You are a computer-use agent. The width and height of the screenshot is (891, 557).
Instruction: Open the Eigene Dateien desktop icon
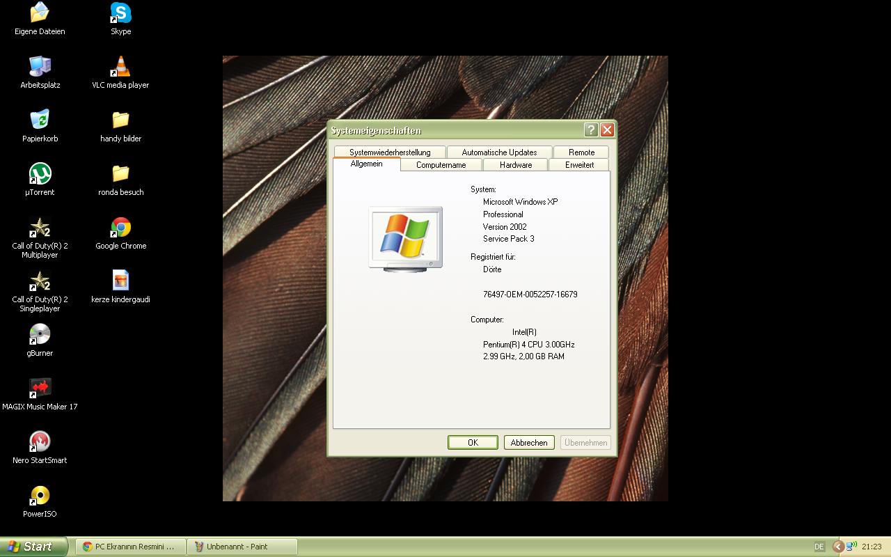click(x=40, y=19)
